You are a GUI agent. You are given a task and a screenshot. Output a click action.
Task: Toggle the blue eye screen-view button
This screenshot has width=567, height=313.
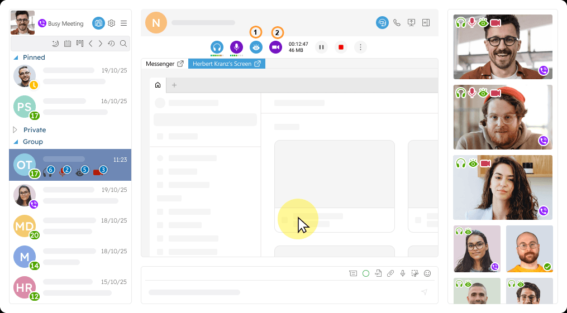256,47
